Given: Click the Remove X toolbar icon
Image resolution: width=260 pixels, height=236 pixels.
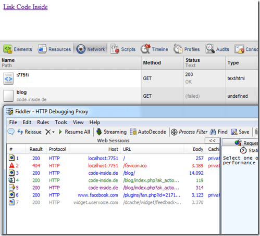Looking at the screenshot, I should 48,132.
